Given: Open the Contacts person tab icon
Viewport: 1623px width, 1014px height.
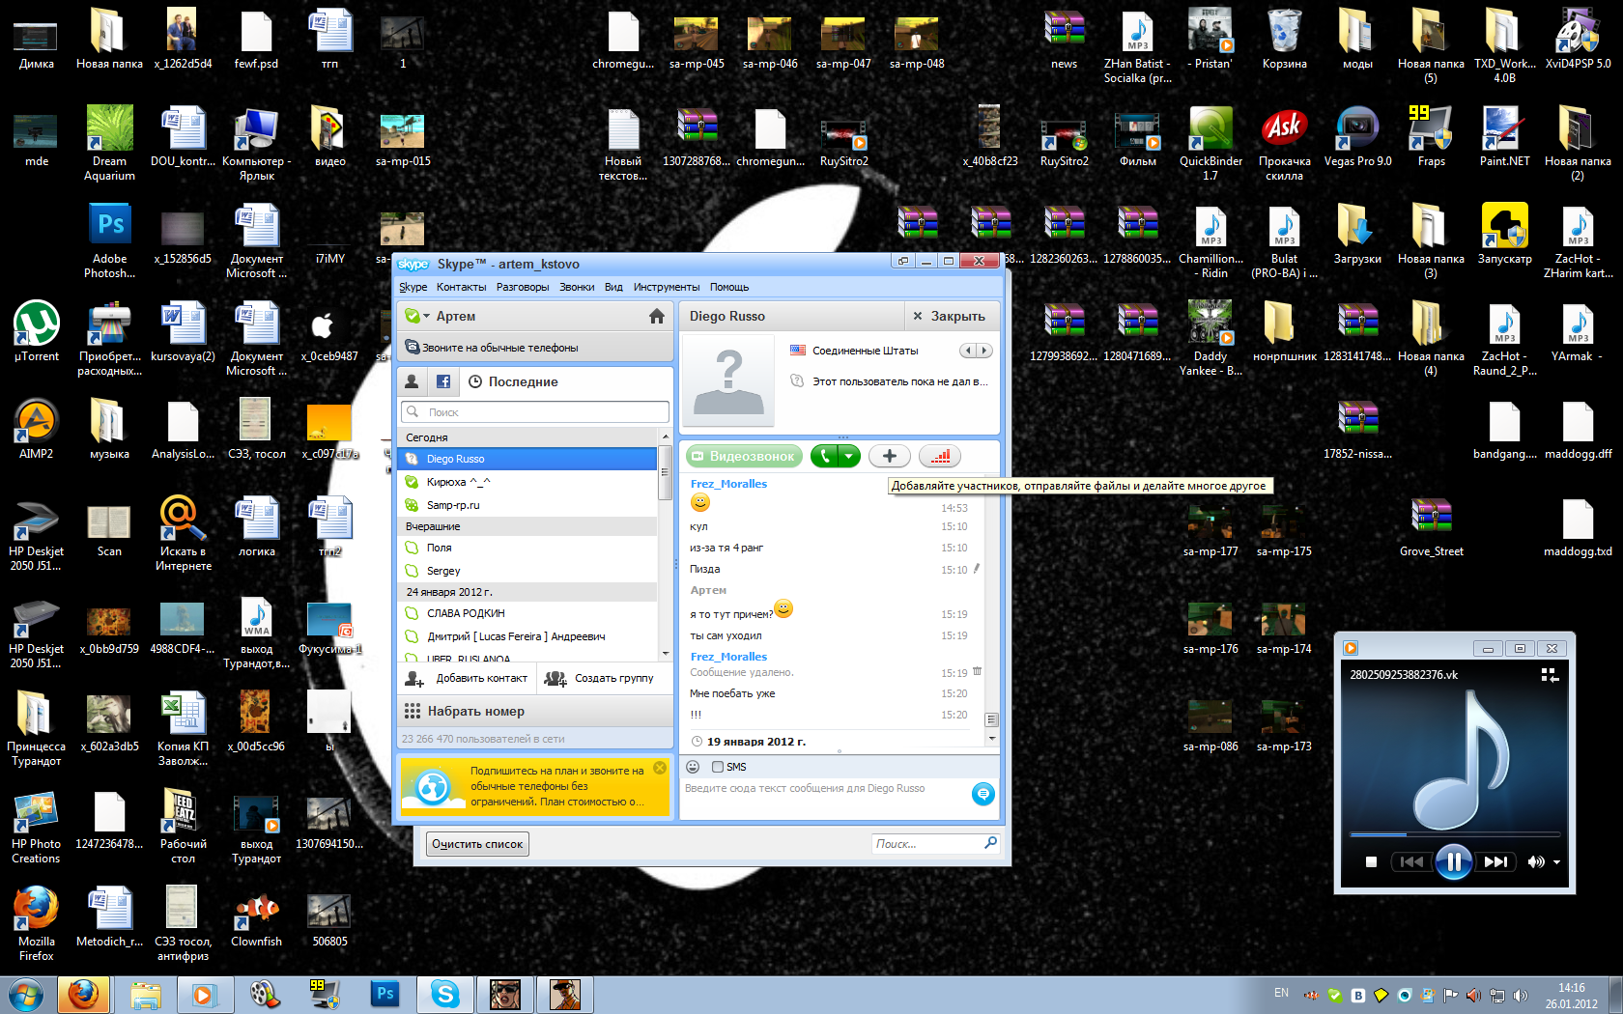Looking at the screenshot, I should 412,381.
